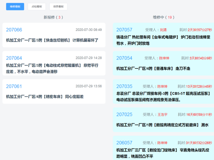Click the 新报修 (3) column header
The width and height of the screenshot is (214, 160).
coord(53,17)
